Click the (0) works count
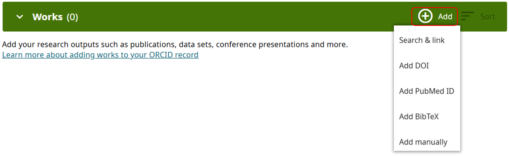This screenshot has height=156, width=509. [x=72, y=17]
